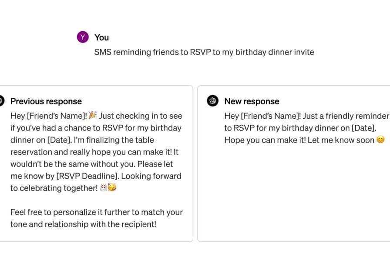Click the party popper emoji in previous response
390x260 pixels.
pos(93,115)
